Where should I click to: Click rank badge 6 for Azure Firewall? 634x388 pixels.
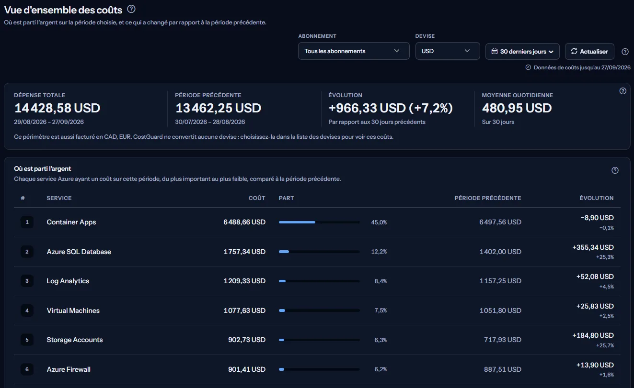coord(27,369)
